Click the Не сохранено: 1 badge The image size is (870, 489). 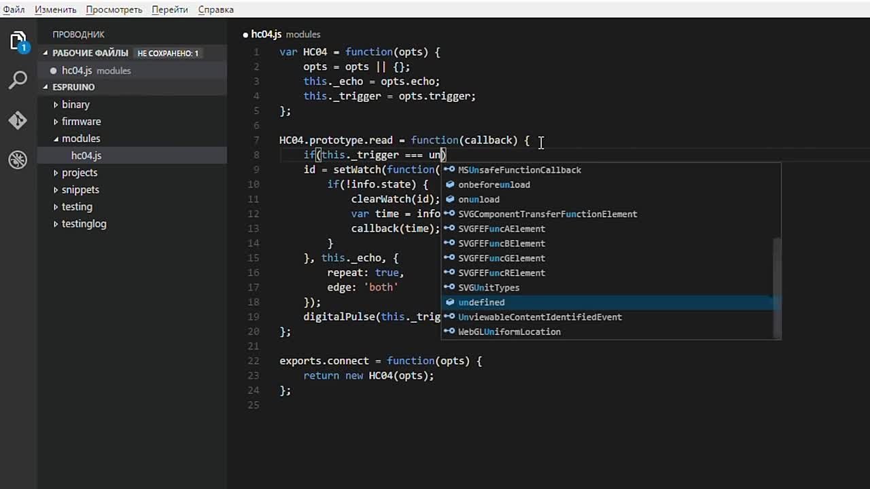pos(168,53)
